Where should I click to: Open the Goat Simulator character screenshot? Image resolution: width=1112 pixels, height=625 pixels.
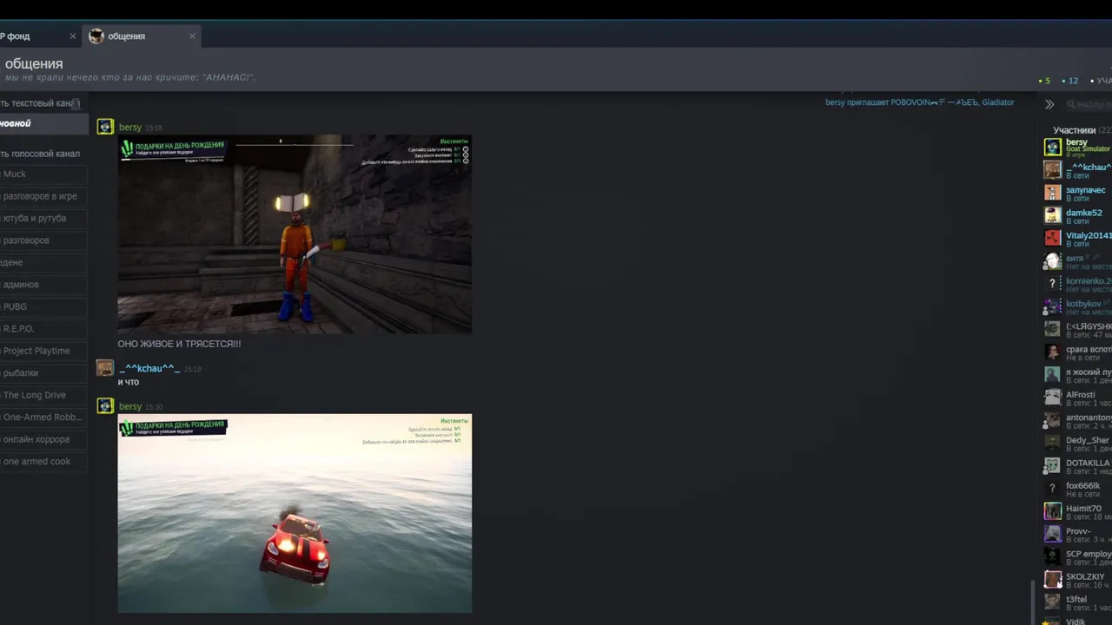295,234
